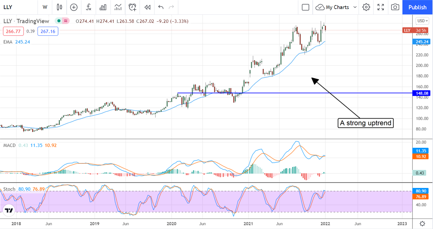Create an alert with the alarm clock icon
Viewport: 433px width, 229px height.
(133, 7)
